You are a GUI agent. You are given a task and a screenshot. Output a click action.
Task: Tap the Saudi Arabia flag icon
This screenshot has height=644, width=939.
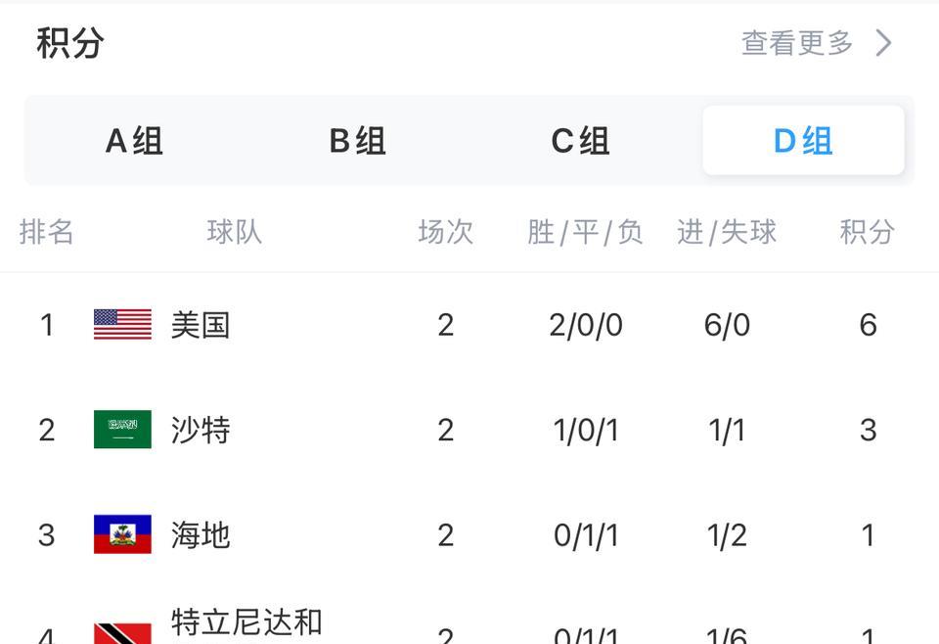point(123,429)
